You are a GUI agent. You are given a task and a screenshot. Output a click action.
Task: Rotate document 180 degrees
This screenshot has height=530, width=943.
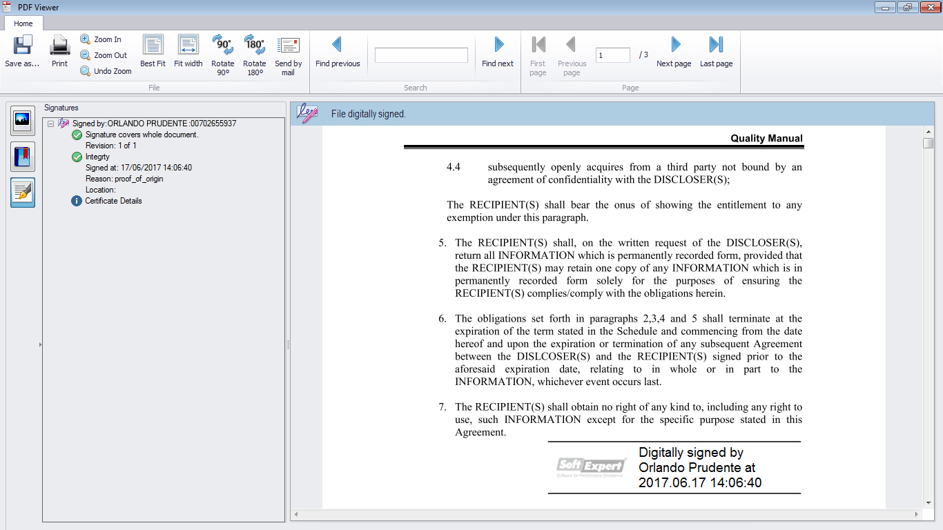pos(255,55)
